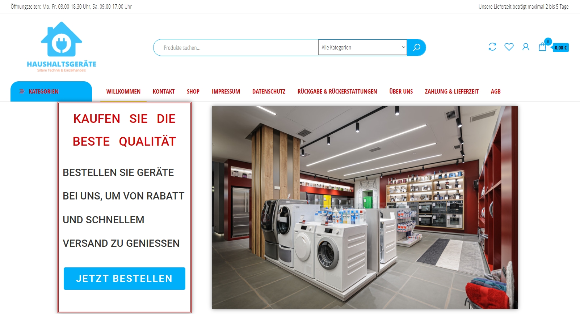This screenshot has height=314, width=580.
Task: Open the compare products refresh icon
Action: 492,47
